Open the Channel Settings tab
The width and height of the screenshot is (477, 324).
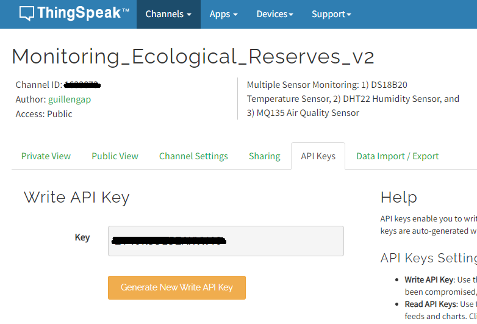click(193, 156)
